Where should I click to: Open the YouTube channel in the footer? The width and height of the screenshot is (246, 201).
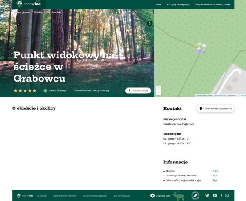215,196
